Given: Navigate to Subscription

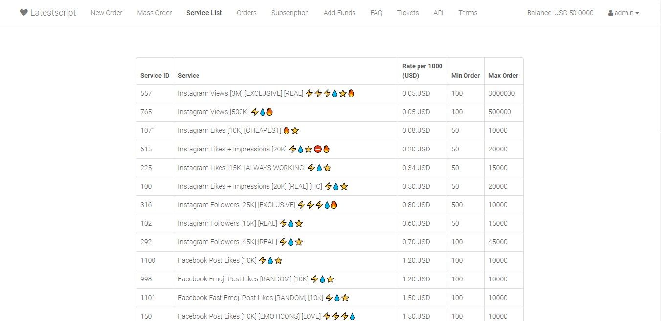Looking at the screenshot, I should pyautogui.click(x=290, y=13).
